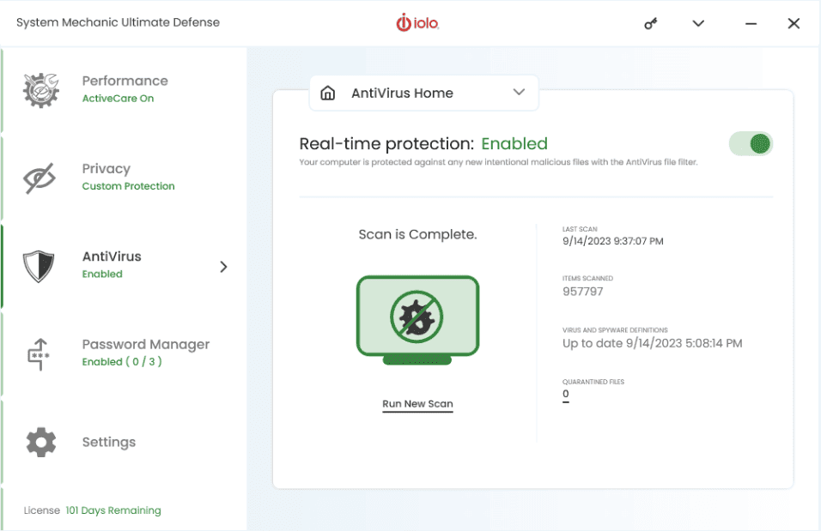Click the last scan date 9/14/2023 9:37:07 PM
This screenshot has width=821, height=531.
tap(612, 241)
